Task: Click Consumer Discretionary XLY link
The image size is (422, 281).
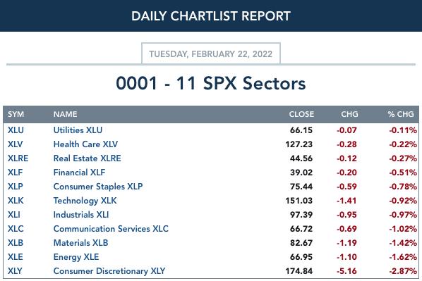Action: [109, 271]
